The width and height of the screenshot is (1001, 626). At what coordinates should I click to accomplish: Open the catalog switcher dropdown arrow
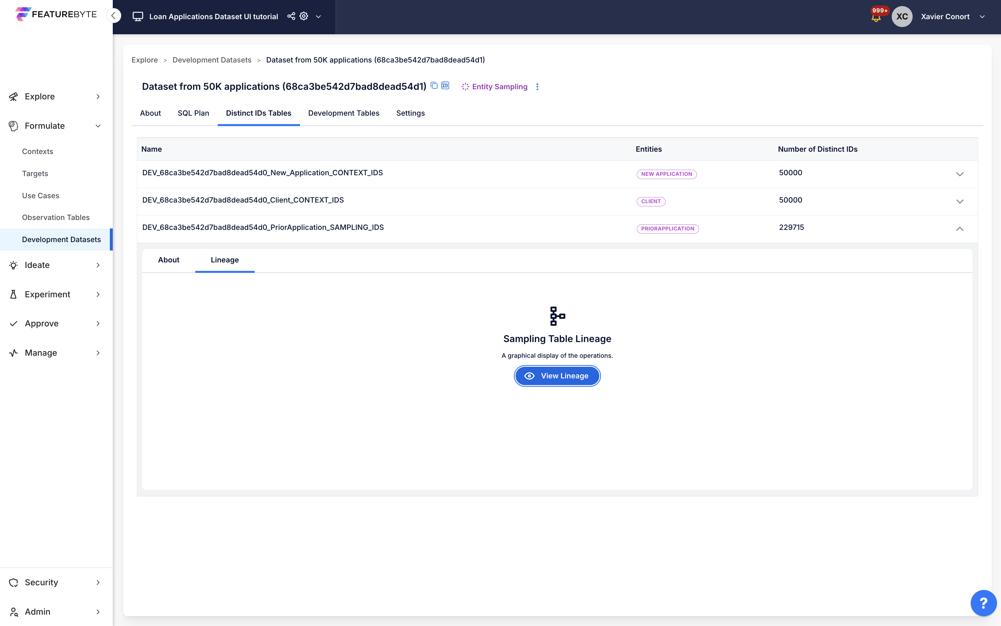point(318,17)
